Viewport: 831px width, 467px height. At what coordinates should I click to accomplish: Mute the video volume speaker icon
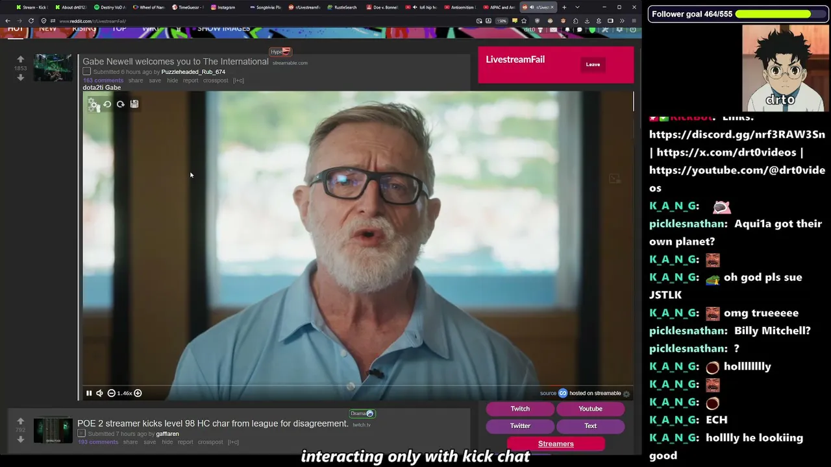click(x=99, y=393)
